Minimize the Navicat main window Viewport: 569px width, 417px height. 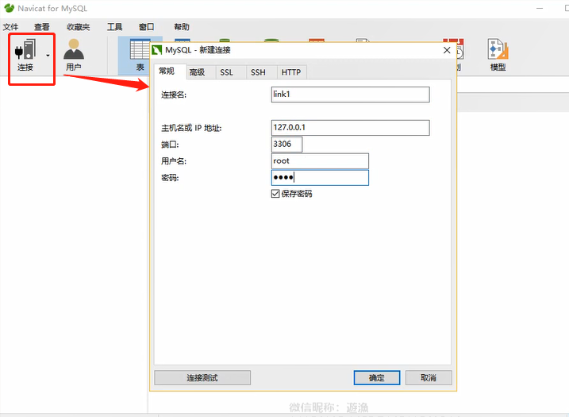(540, 8)
